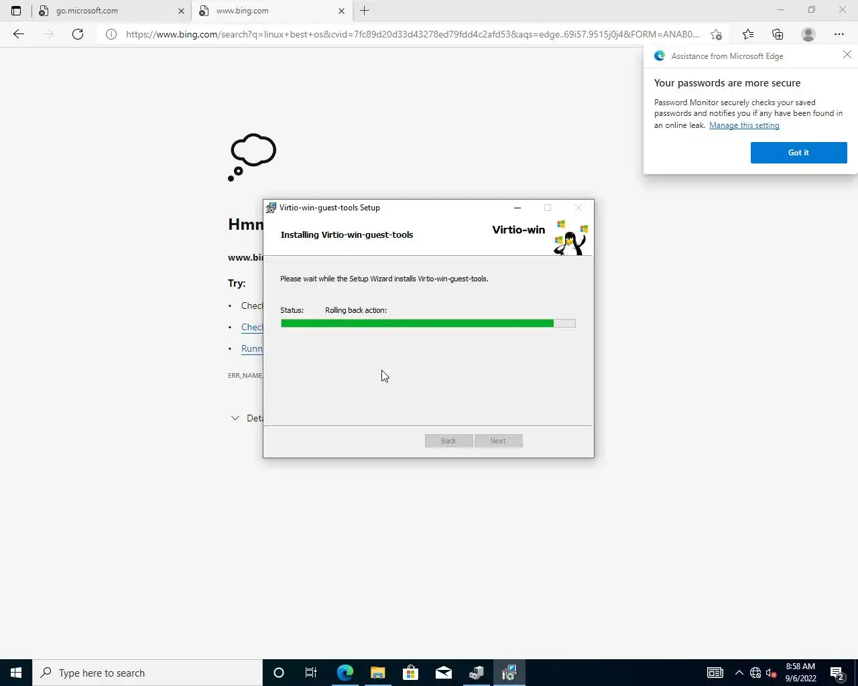Open the Edge profile avatar
This screenshot has width=858, height=686.
(808, 34)
